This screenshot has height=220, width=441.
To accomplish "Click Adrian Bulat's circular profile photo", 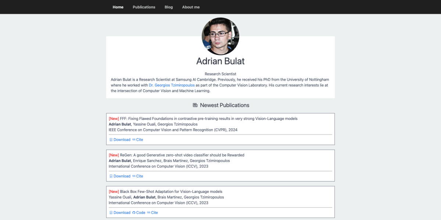I will tap(220, 36).
